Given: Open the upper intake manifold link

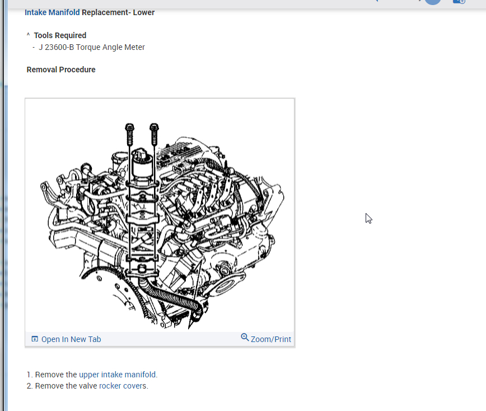Looking at the screenshot, I should coord(117,375).
